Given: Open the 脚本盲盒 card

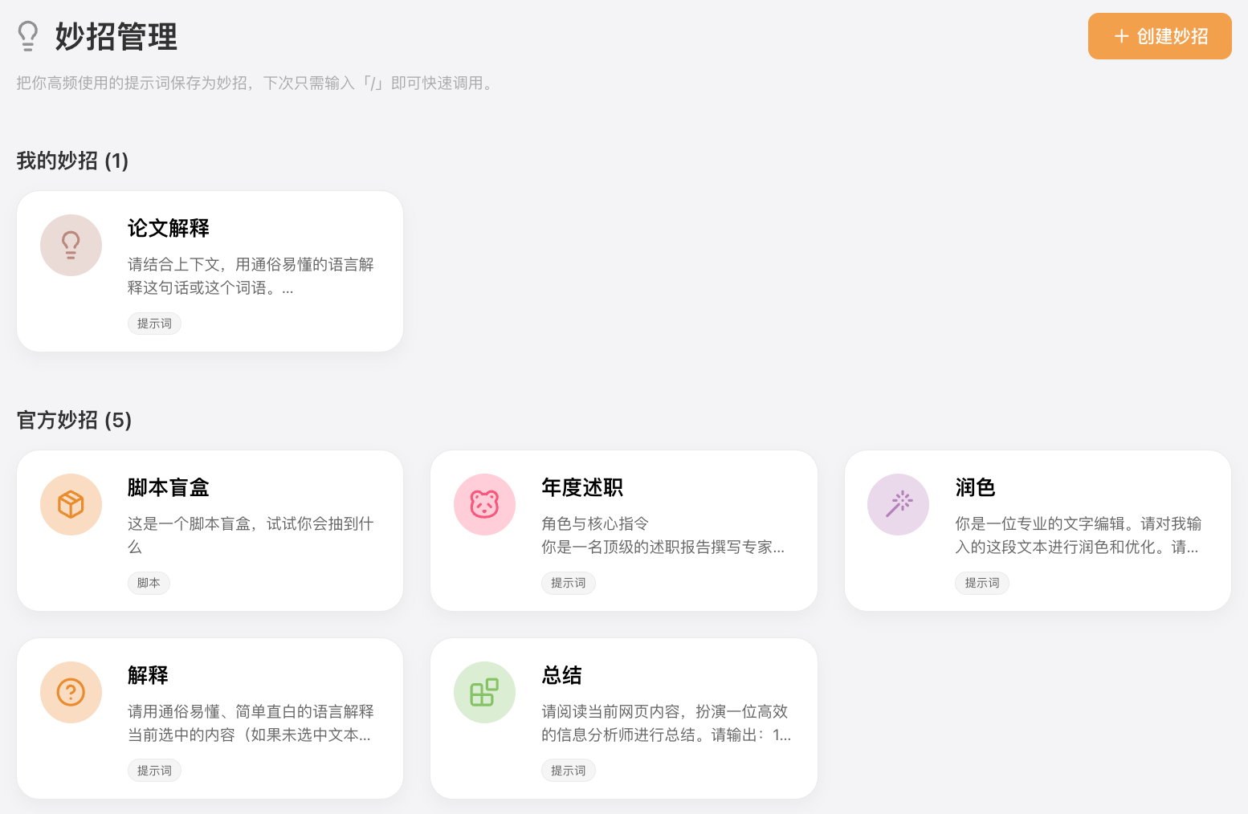Looking at the screenshot, I should pos(209,530).
